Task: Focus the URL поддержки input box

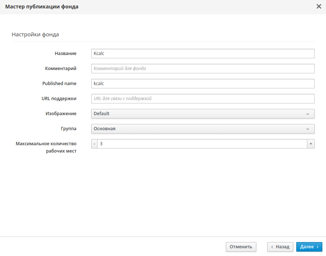Action: (202, 99)
